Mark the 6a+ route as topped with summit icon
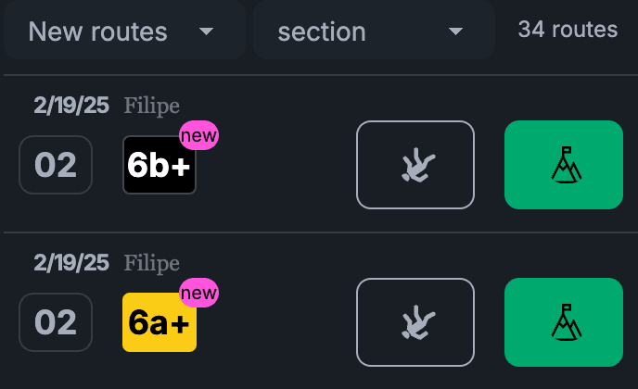Screen dimensions: 638x389 tap(564, 322)
